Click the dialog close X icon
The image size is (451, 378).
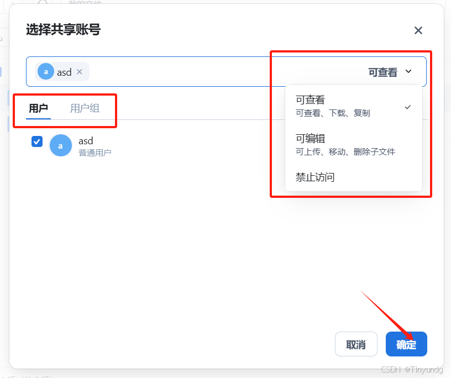click(418, 30)
